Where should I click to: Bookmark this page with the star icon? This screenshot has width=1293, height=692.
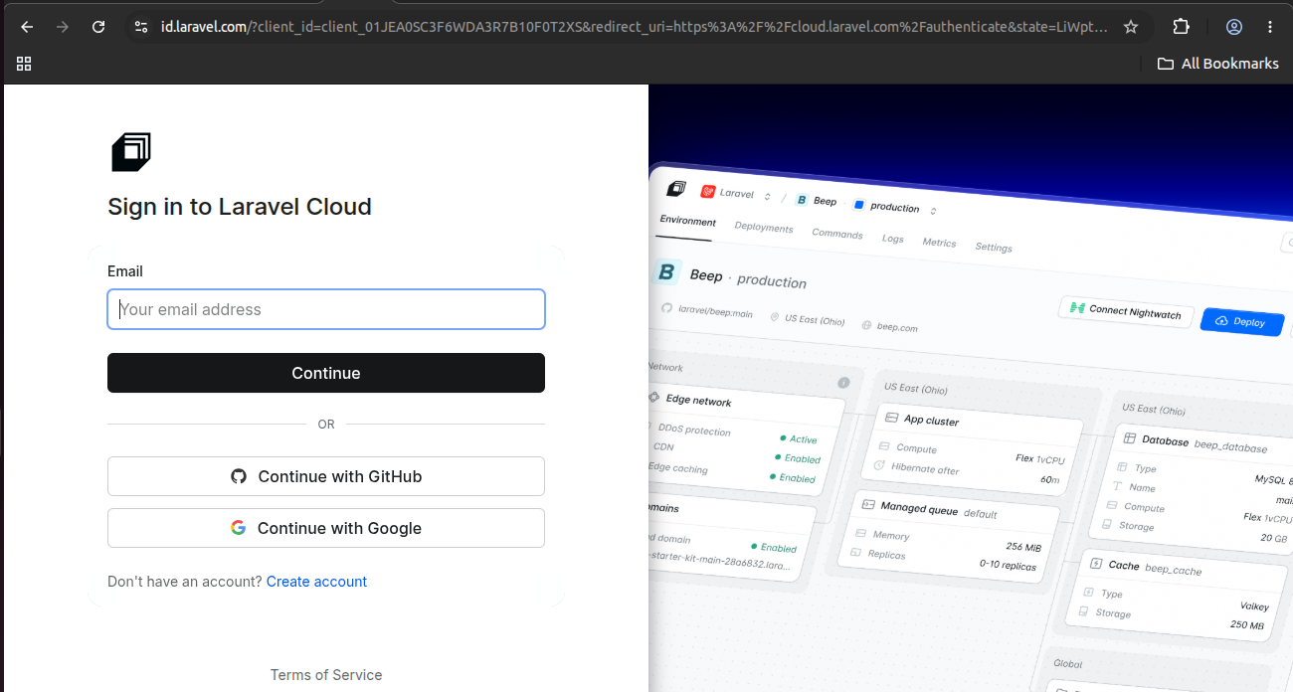1131,27
